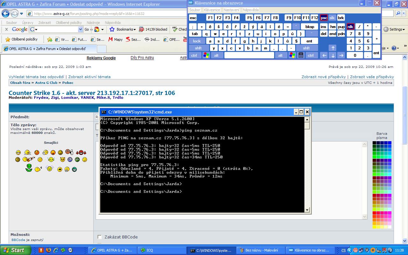Image resolution: width=408 pixels, height=255 pixels.
Task: Open the Klávesnice menu of on-screen keyboard
Action: [x=212, y=10]
